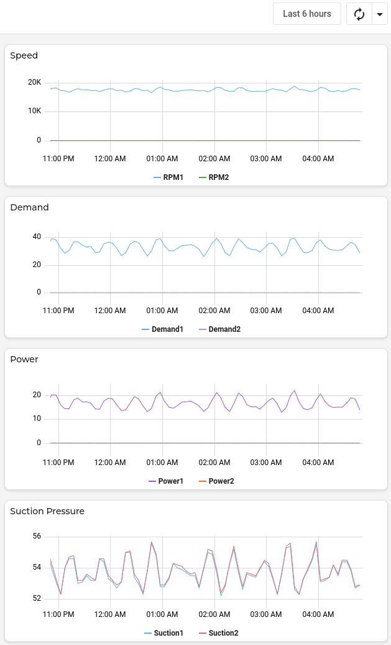Click 01:00 AM label on Speed chart
Screen dimensions: 391x645
162,159
